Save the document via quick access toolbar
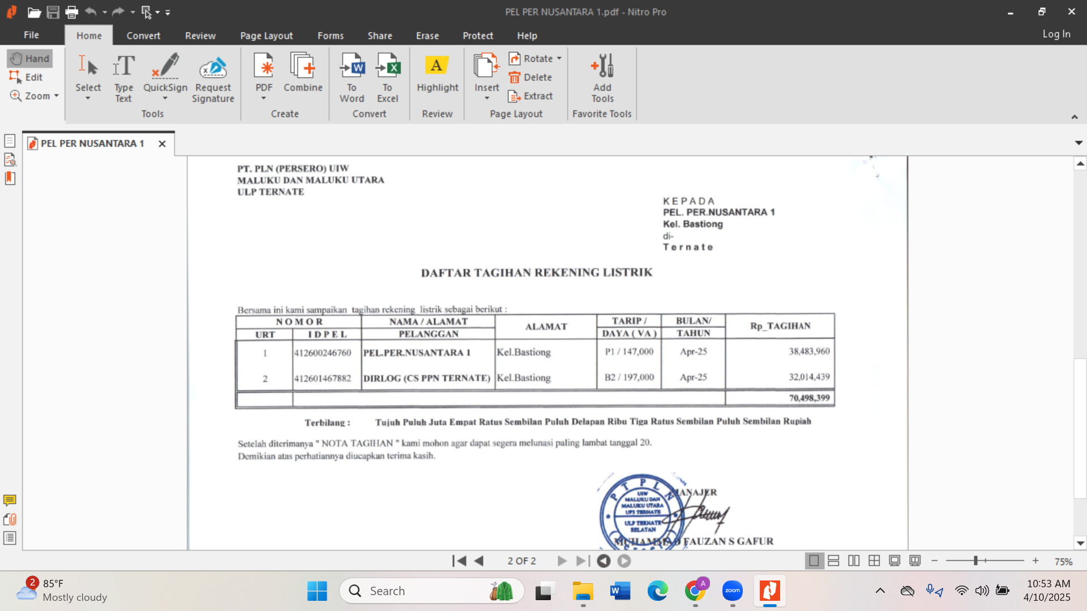The height and width of the screenshot is (611, 1087). (53, 12)
